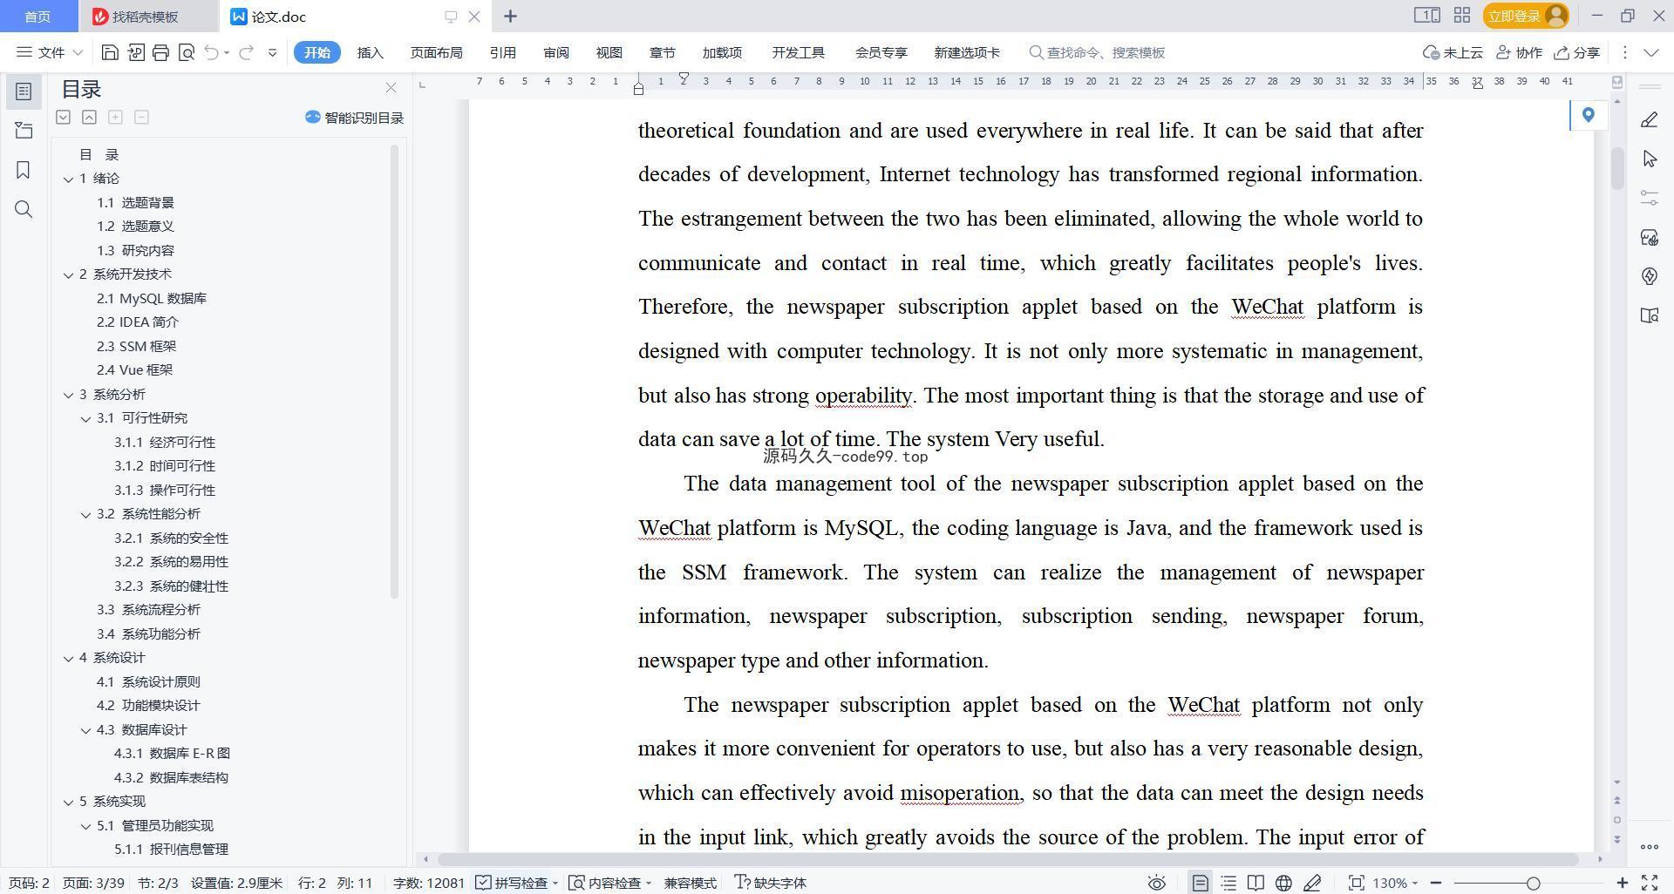Jump to 2.1 MySQL 数据库 heading
Image resolution: width=1674 pixels, height=894 pixels.
[x=152, y=298]
